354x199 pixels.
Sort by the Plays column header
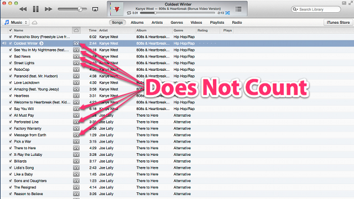(x=226, y=30)
